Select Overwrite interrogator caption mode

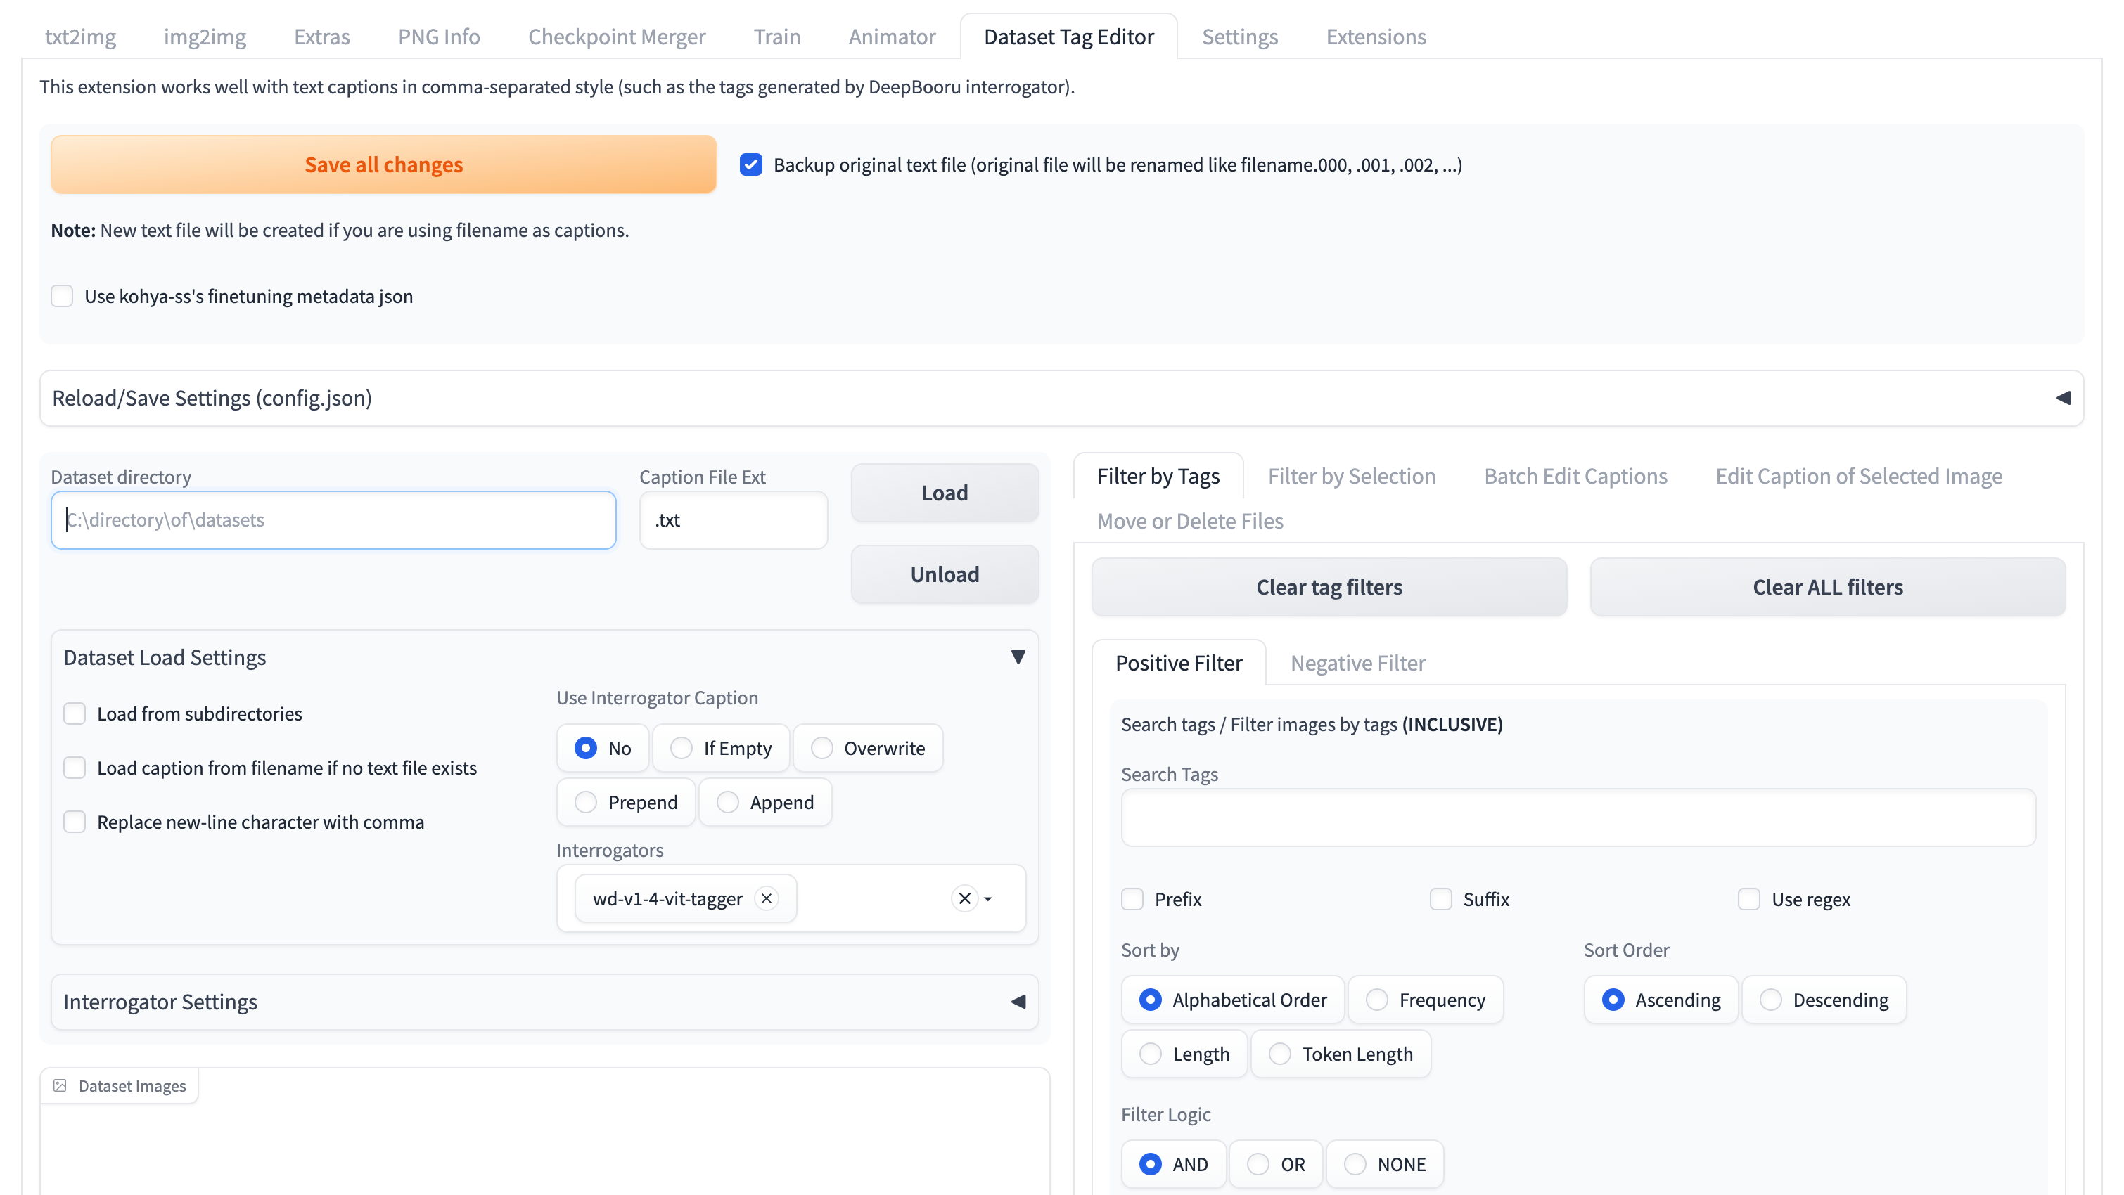point(822,749)
